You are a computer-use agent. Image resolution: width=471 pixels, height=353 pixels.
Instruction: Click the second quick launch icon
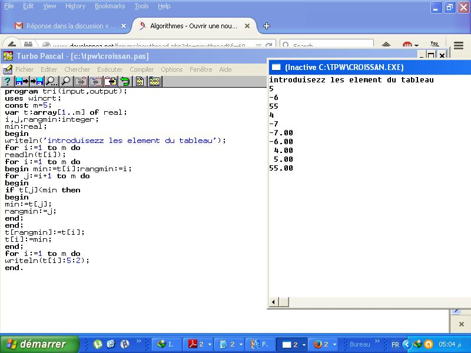pos(111,344)
